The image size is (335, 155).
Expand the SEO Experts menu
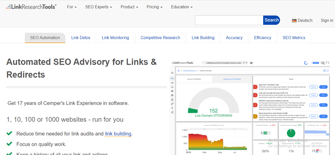click(98, 7)
